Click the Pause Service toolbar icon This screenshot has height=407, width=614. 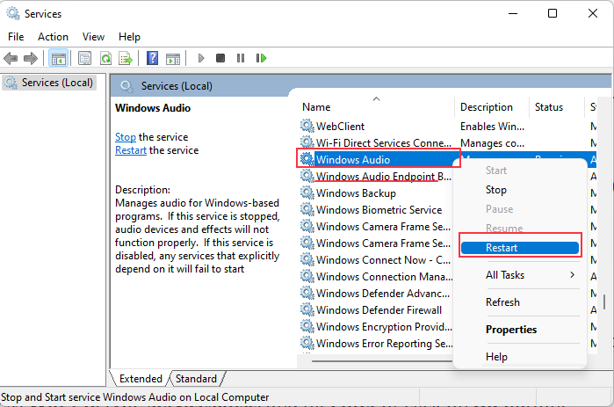coord(240,58)
